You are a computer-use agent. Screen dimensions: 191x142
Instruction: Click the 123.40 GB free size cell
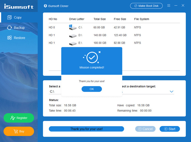pyautogui.click(x=120, y=35)
